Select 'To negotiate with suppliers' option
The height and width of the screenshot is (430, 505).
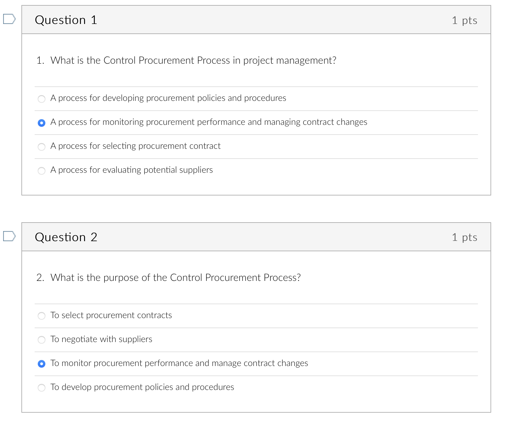coord(41,340)
